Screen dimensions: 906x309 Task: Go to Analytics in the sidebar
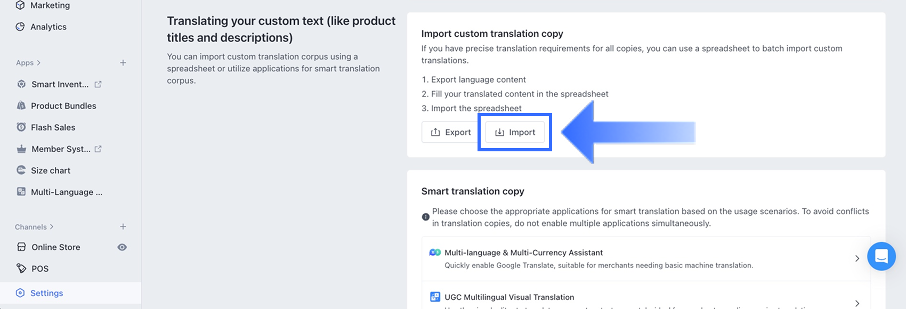48,27
